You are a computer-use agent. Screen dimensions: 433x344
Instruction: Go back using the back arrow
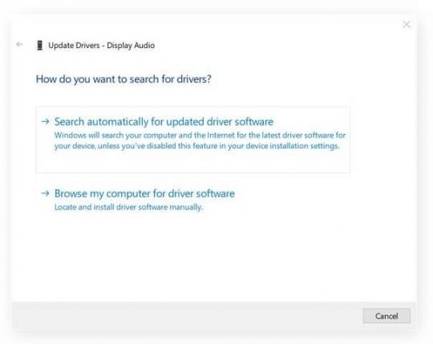tap(19, 44)
